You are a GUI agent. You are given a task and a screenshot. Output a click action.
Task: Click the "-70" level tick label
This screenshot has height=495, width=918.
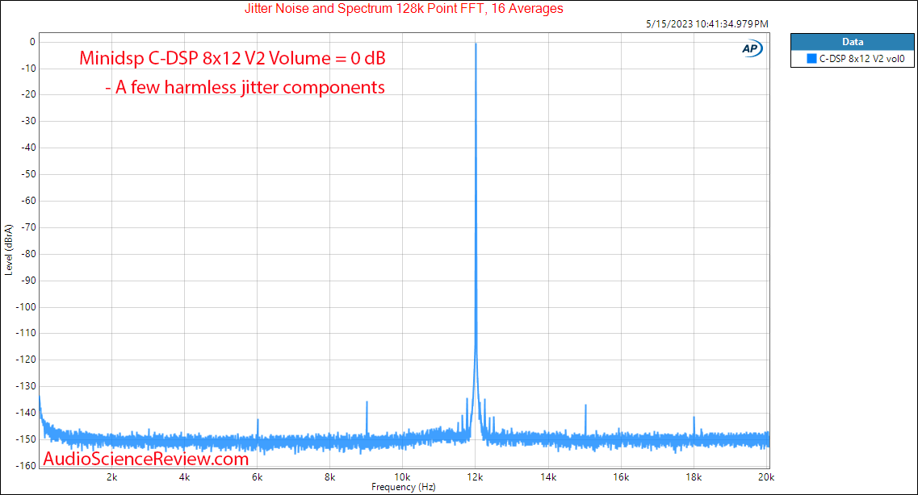pos(28,227)
